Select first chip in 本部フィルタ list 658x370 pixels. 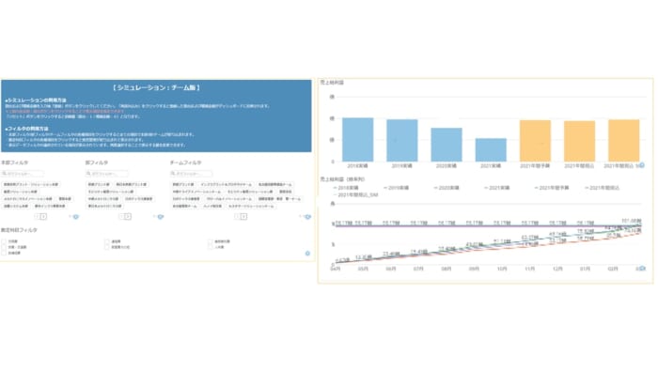(31, 184)
